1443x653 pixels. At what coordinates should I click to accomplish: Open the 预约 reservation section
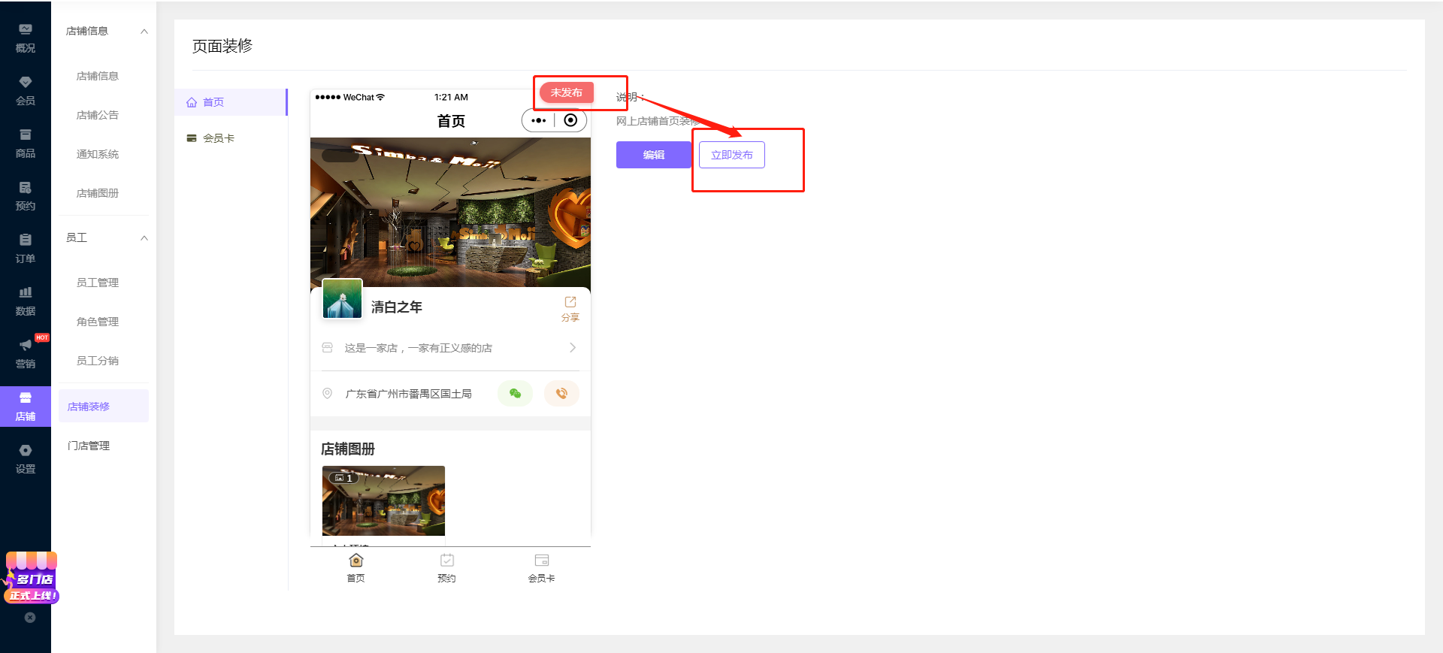click(26, 195)
